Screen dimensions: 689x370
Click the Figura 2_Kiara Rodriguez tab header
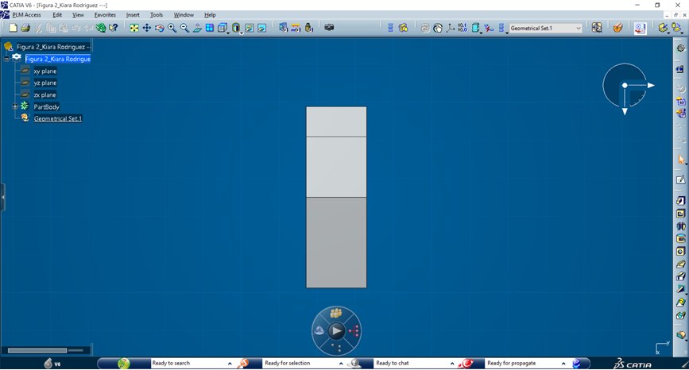53,47
